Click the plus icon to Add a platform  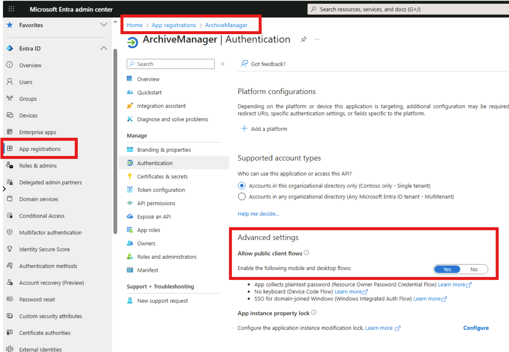point(244,128)
